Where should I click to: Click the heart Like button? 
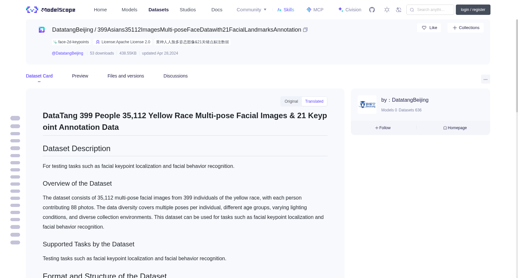429,28
